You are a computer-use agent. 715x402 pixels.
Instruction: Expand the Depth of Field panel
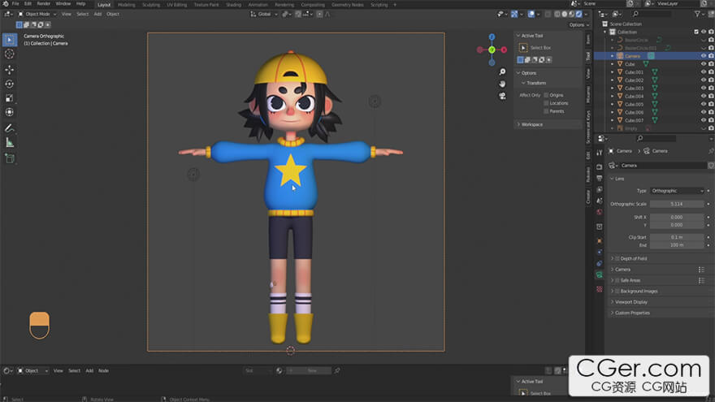coord(634,258)
